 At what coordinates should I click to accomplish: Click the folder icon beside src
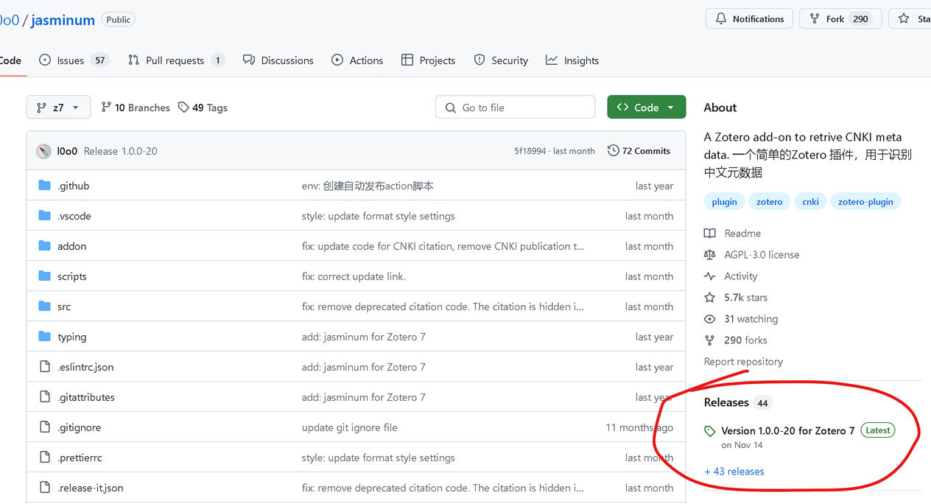pos(44,307)
